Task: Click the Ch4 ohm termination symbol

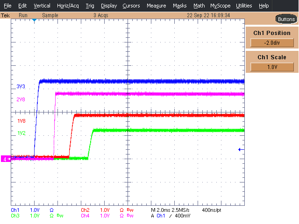Action: point(121,216)
